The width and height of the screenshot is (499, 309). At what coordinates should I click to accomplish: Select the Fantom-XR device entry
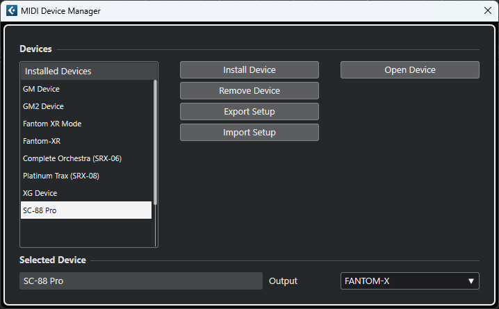[86, 141]
